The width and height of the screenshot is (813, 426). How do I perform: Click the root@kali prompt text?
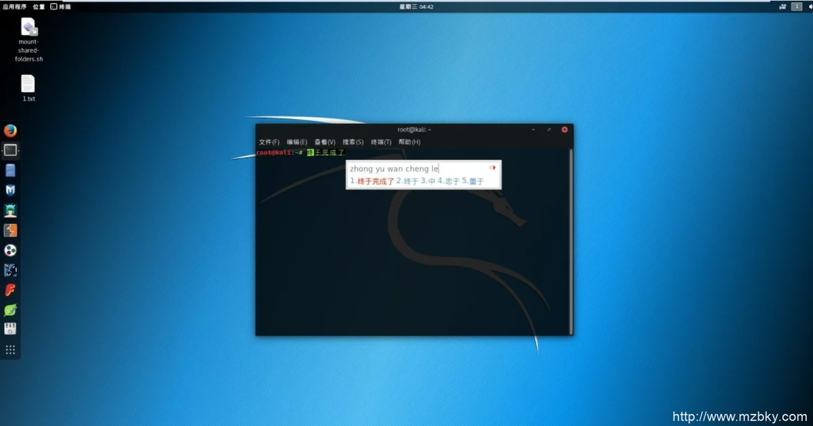(x=279, y=153)
